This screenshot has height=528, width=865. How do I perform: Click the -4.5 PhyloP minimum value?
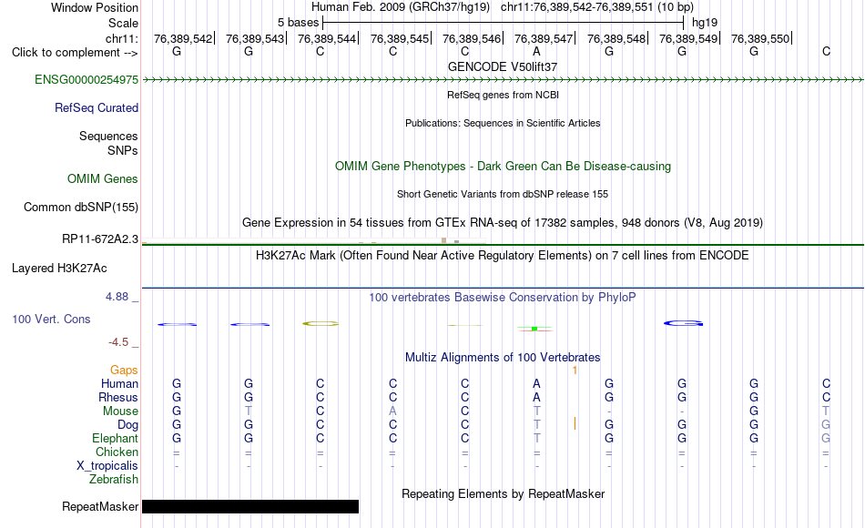[118, 342]
